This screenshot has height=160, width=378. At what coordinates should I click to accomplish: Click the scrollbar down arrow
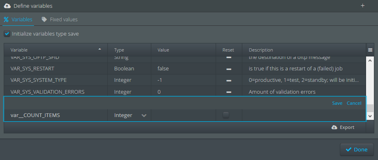click(x=370, y=116)
